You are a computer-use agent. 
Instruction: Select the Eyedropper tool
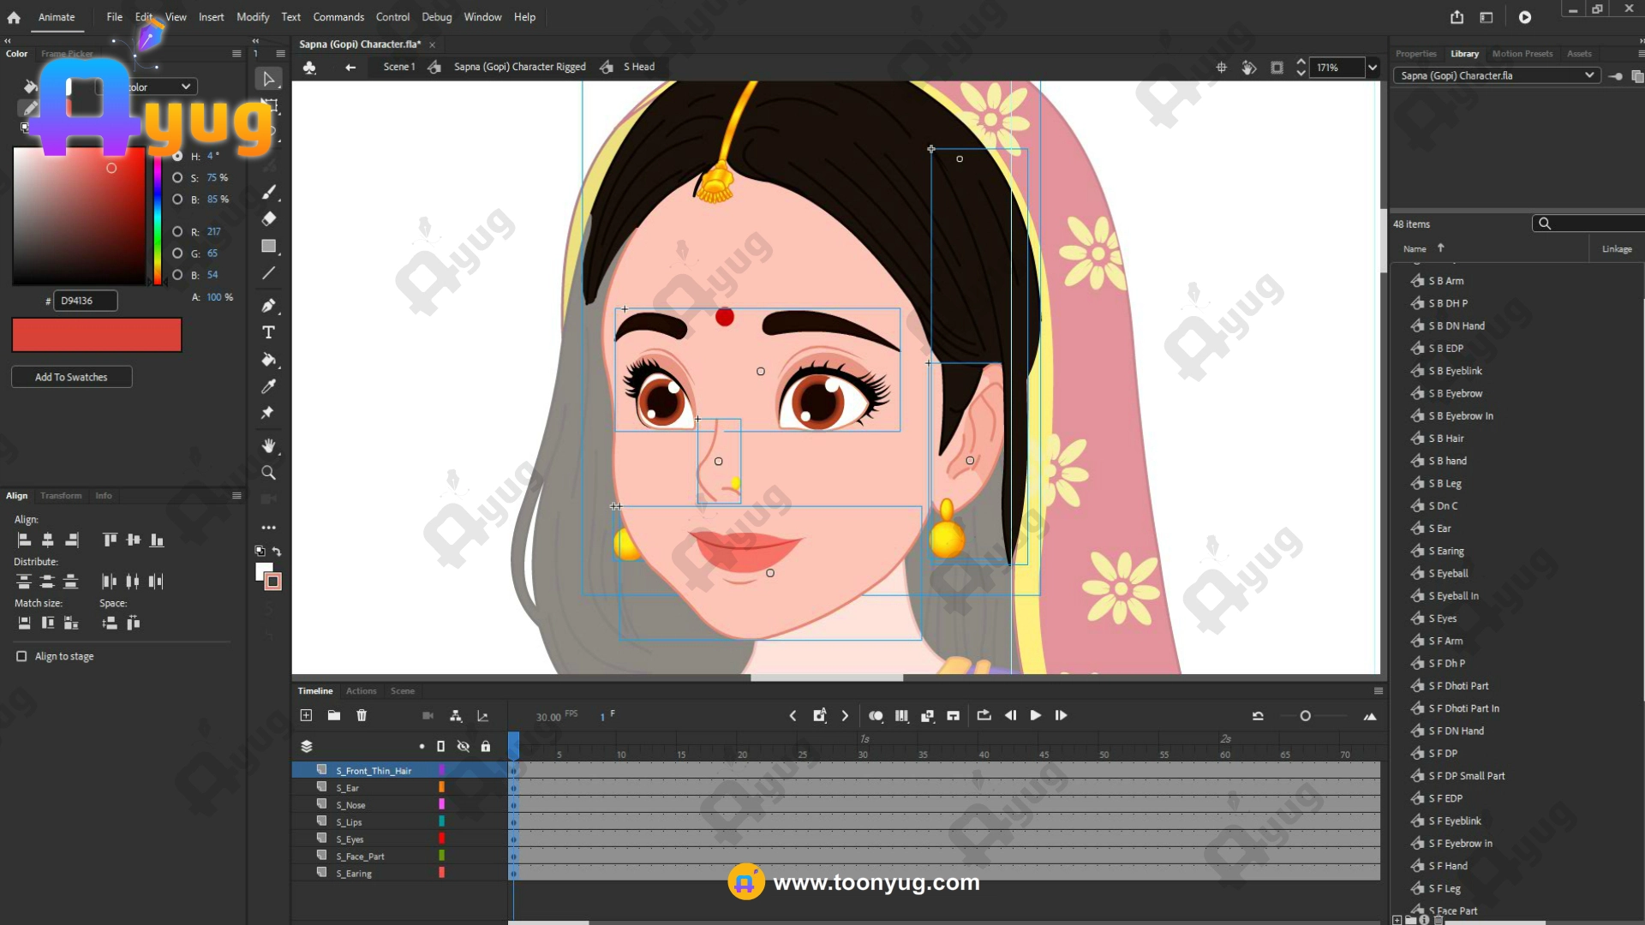[x=268, y=386]
